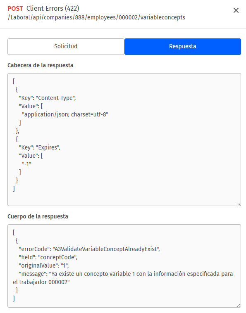246x313 pixels.
Task: Click the Cuerpo de la respuesta heading
Action: click(x=38, y=217)
